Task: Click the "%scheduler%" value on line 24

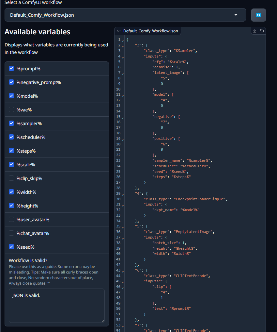Action: 194,166
